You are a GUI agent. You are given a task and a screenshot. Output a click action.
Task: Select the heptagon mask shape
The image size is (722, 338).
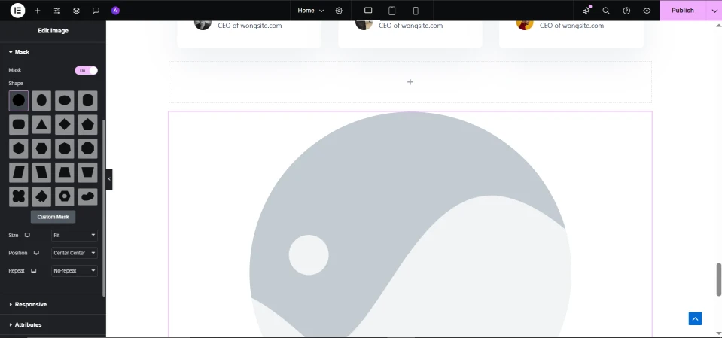click(x=65, y=148)
